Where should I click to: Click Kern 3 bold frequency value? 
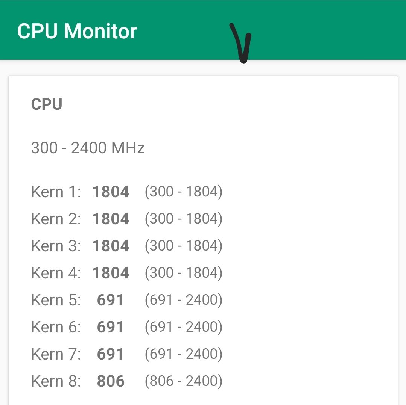coord(111,246)
